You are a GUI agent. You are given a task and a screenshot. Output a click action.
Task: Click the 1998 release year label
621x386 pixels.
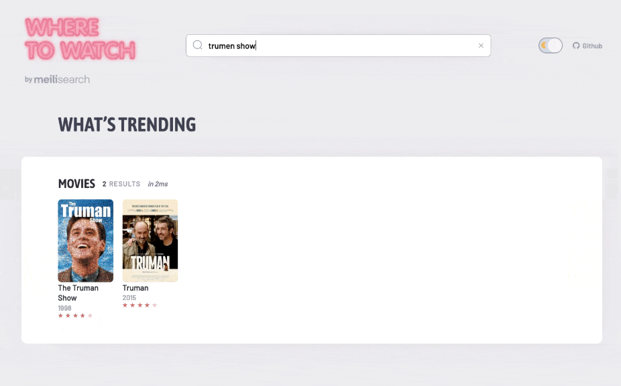tap(64, 308)
